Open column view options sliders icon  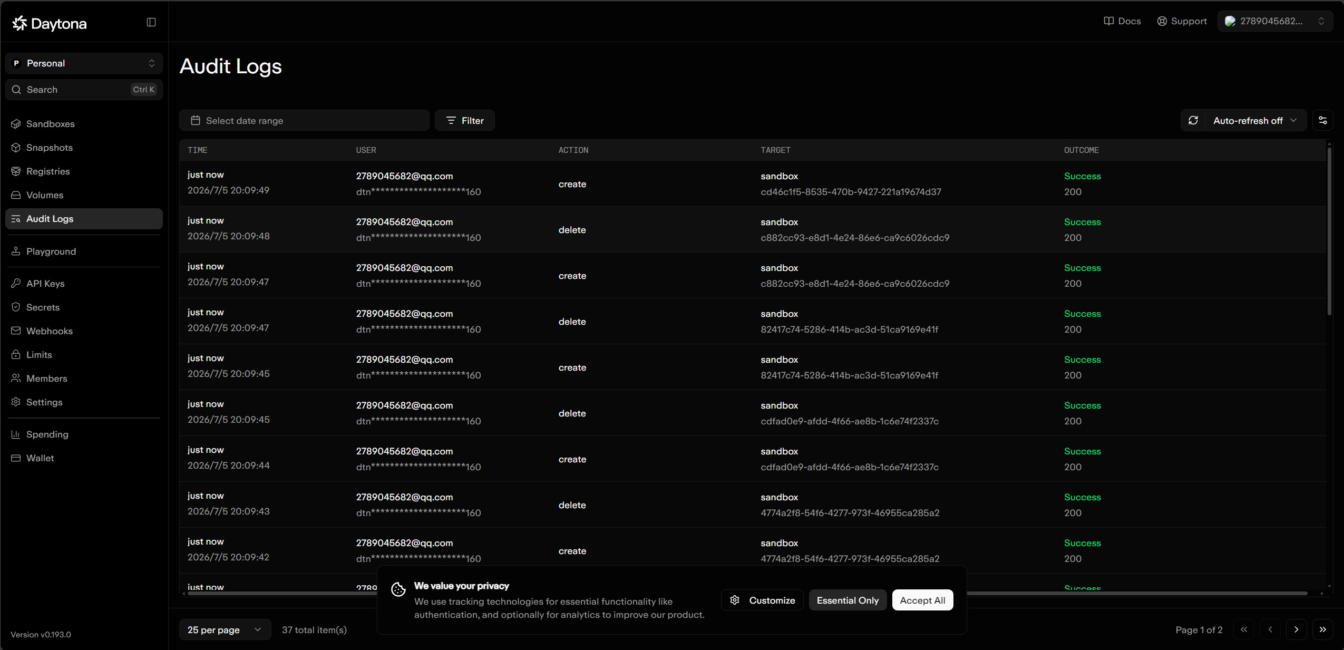tap(1323, 121)
